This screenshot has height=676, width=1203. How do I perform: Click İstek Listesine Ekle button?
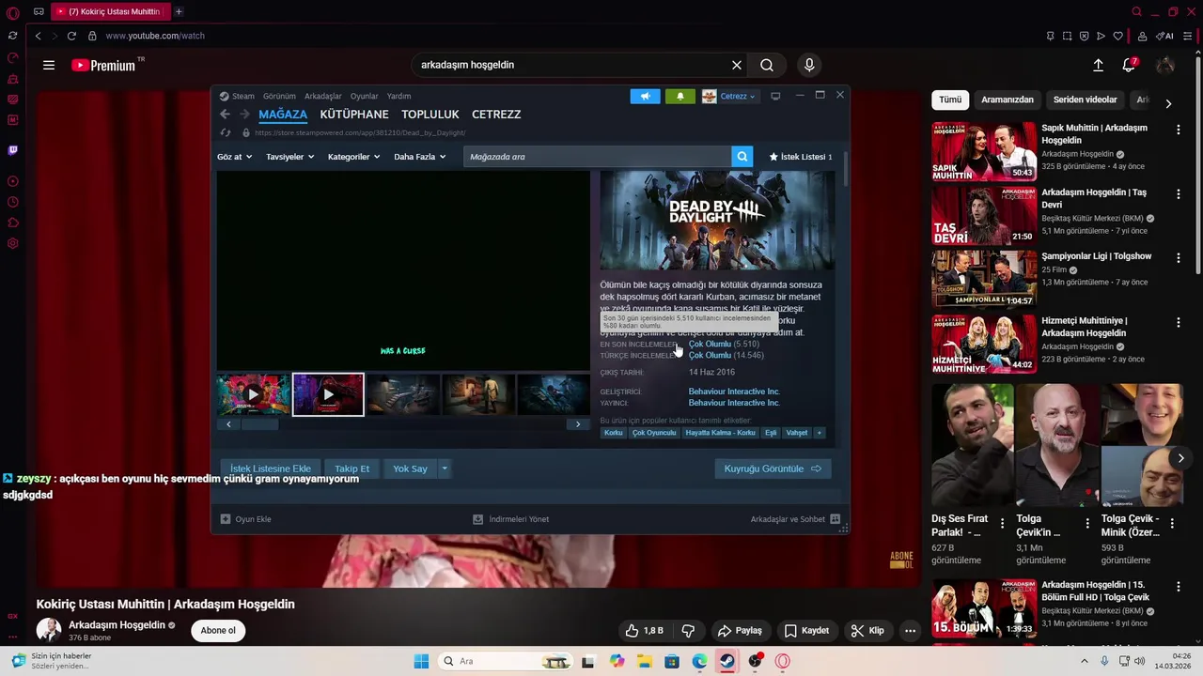point(271,469)
